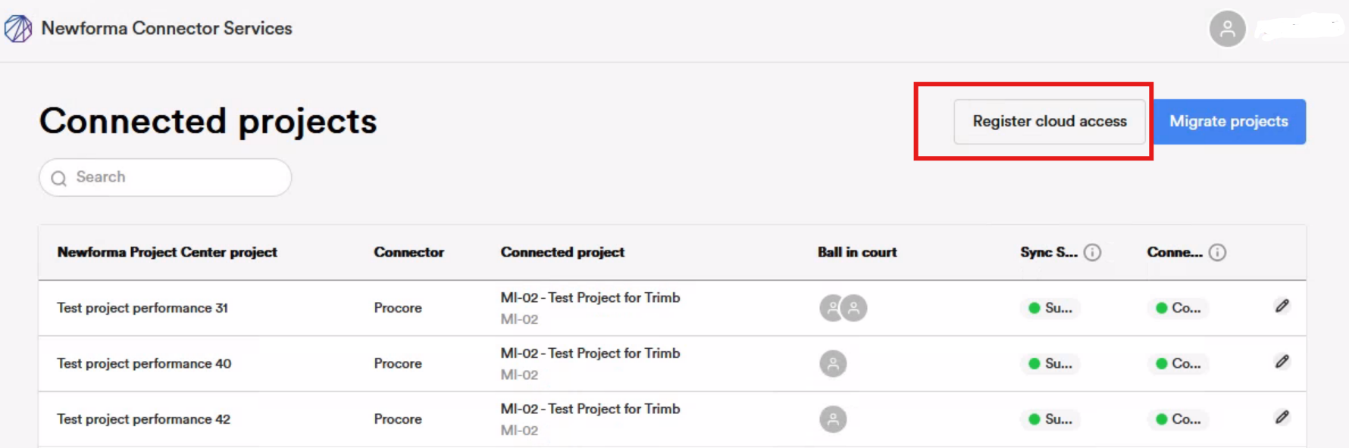Click ball in court avatar for performance 42
The width and height of the screenshot is (1349, 448).
(833, 419)
